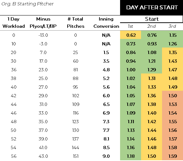
Task: Select the -13.0 cell
Action: coord(43,35)
